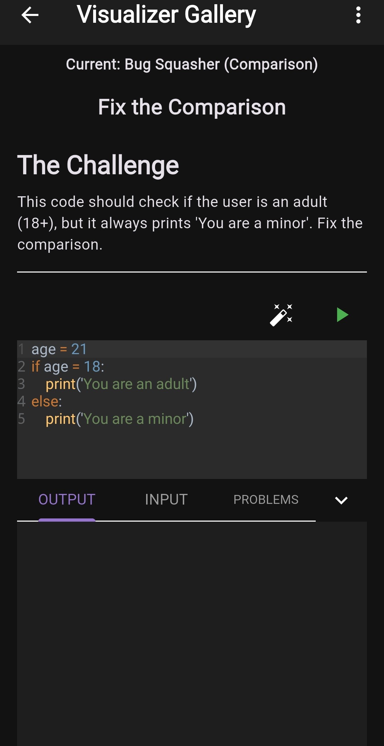384x746 pixels.
Task: Switch to the OUTPUT tab
Action: pyautogui.click(x=67, y=500)
